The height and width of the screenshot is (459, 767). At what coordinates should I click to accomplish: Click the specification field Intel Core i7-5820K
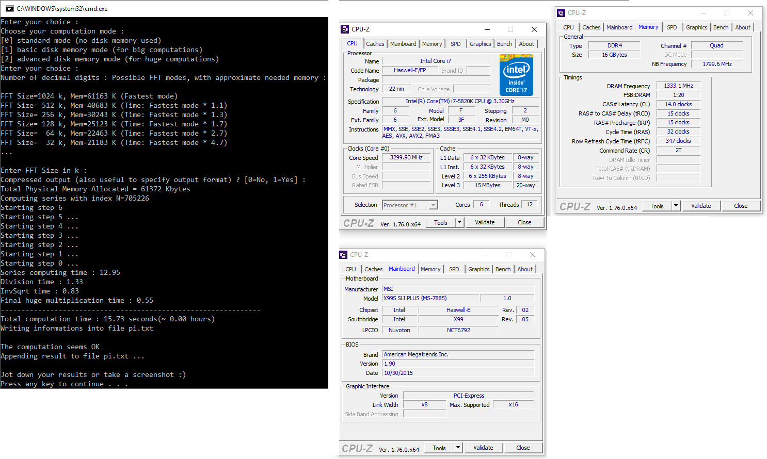click(461, 102)
